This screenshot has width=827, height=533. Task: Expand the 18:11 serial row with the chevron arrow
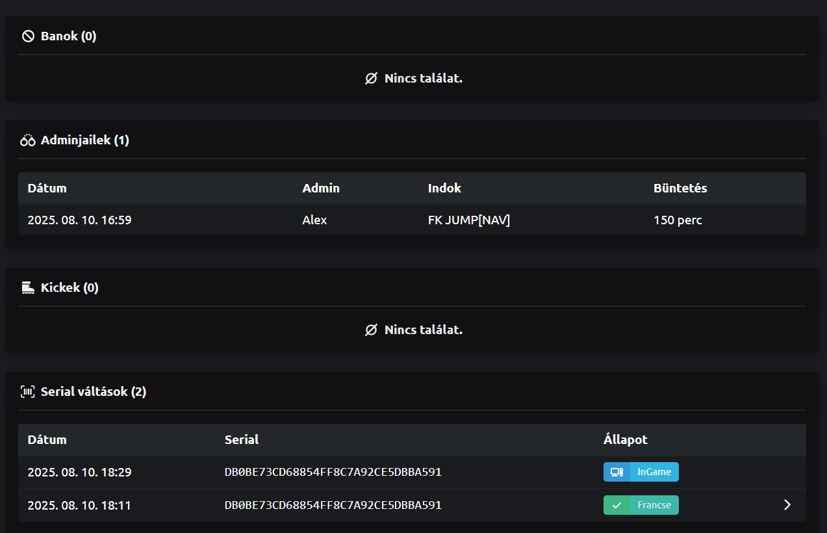[x=787, y=505]
